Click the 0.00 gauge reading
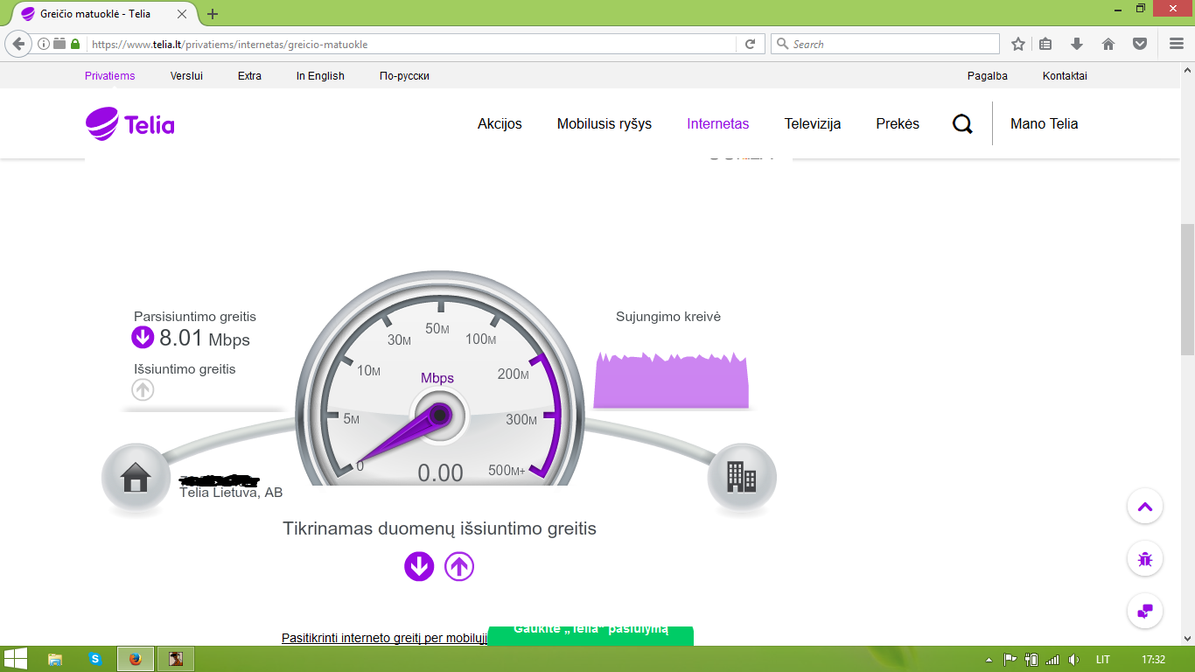 (440, 473)
